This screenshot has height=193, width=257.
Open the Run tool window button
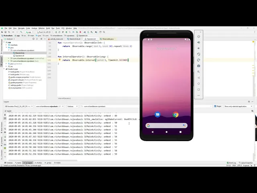tap(48, 163)
